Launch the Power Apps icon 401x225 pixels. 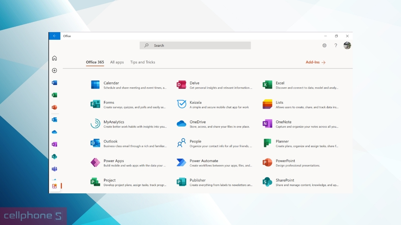[95, 162]
